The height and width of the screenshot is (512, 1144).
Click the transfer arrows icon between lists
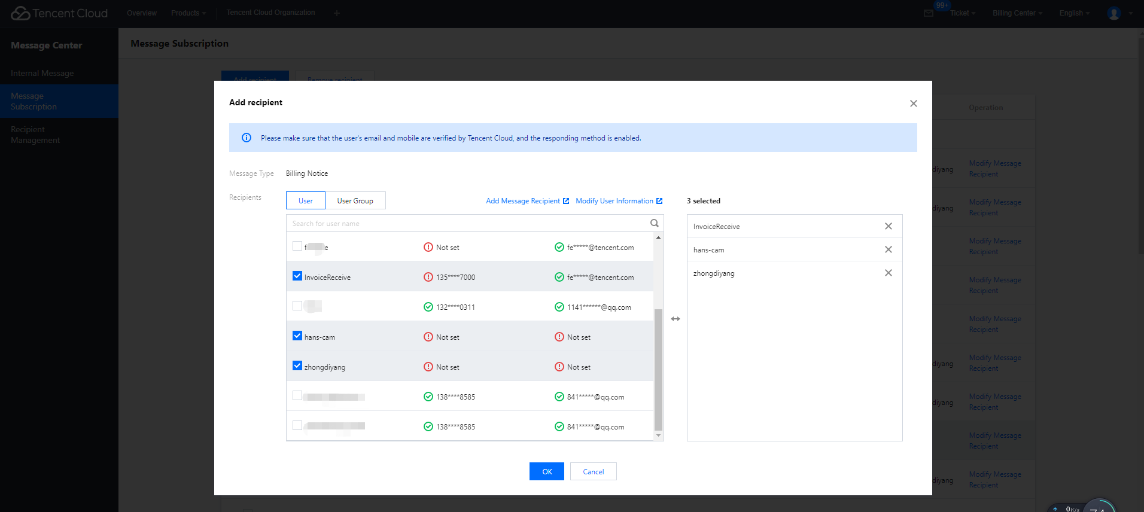(676, 319)
